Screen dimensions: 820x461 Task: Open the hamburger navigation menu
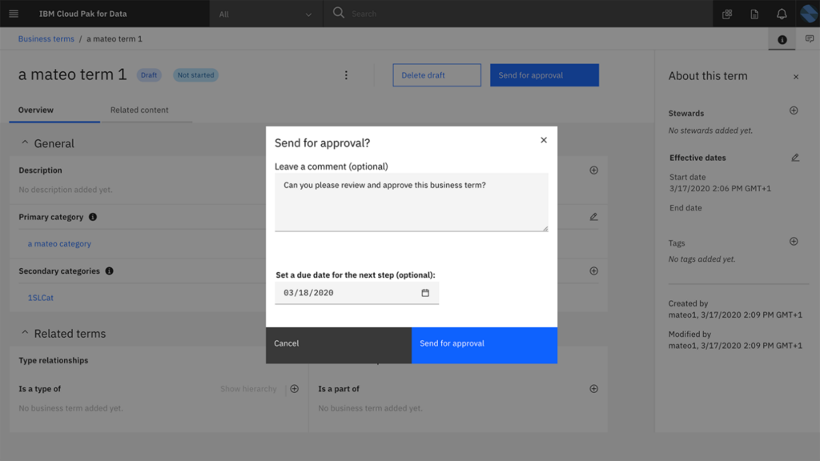tap(13, 14)
